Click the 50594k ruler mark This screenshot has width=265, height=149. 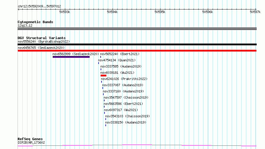pos(112,12)
